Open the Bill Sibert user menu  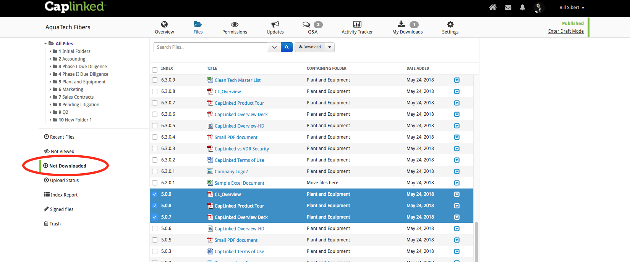point(572,8)
